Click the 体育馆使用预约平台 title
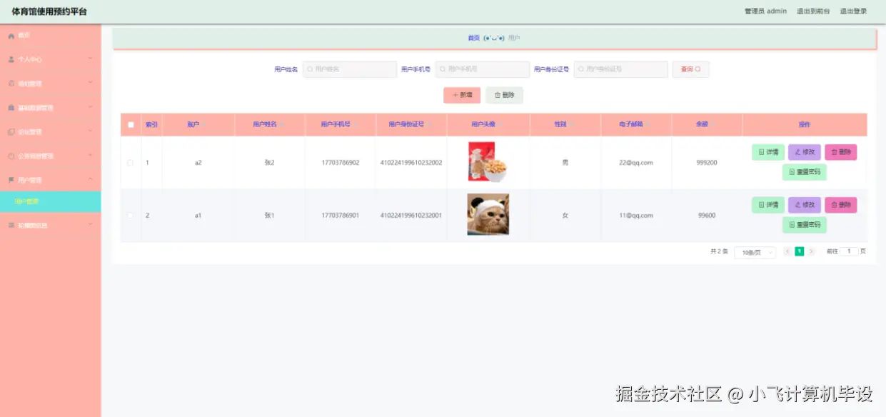The width and height of the screenshot is (886, 417). tap(49, 11)
